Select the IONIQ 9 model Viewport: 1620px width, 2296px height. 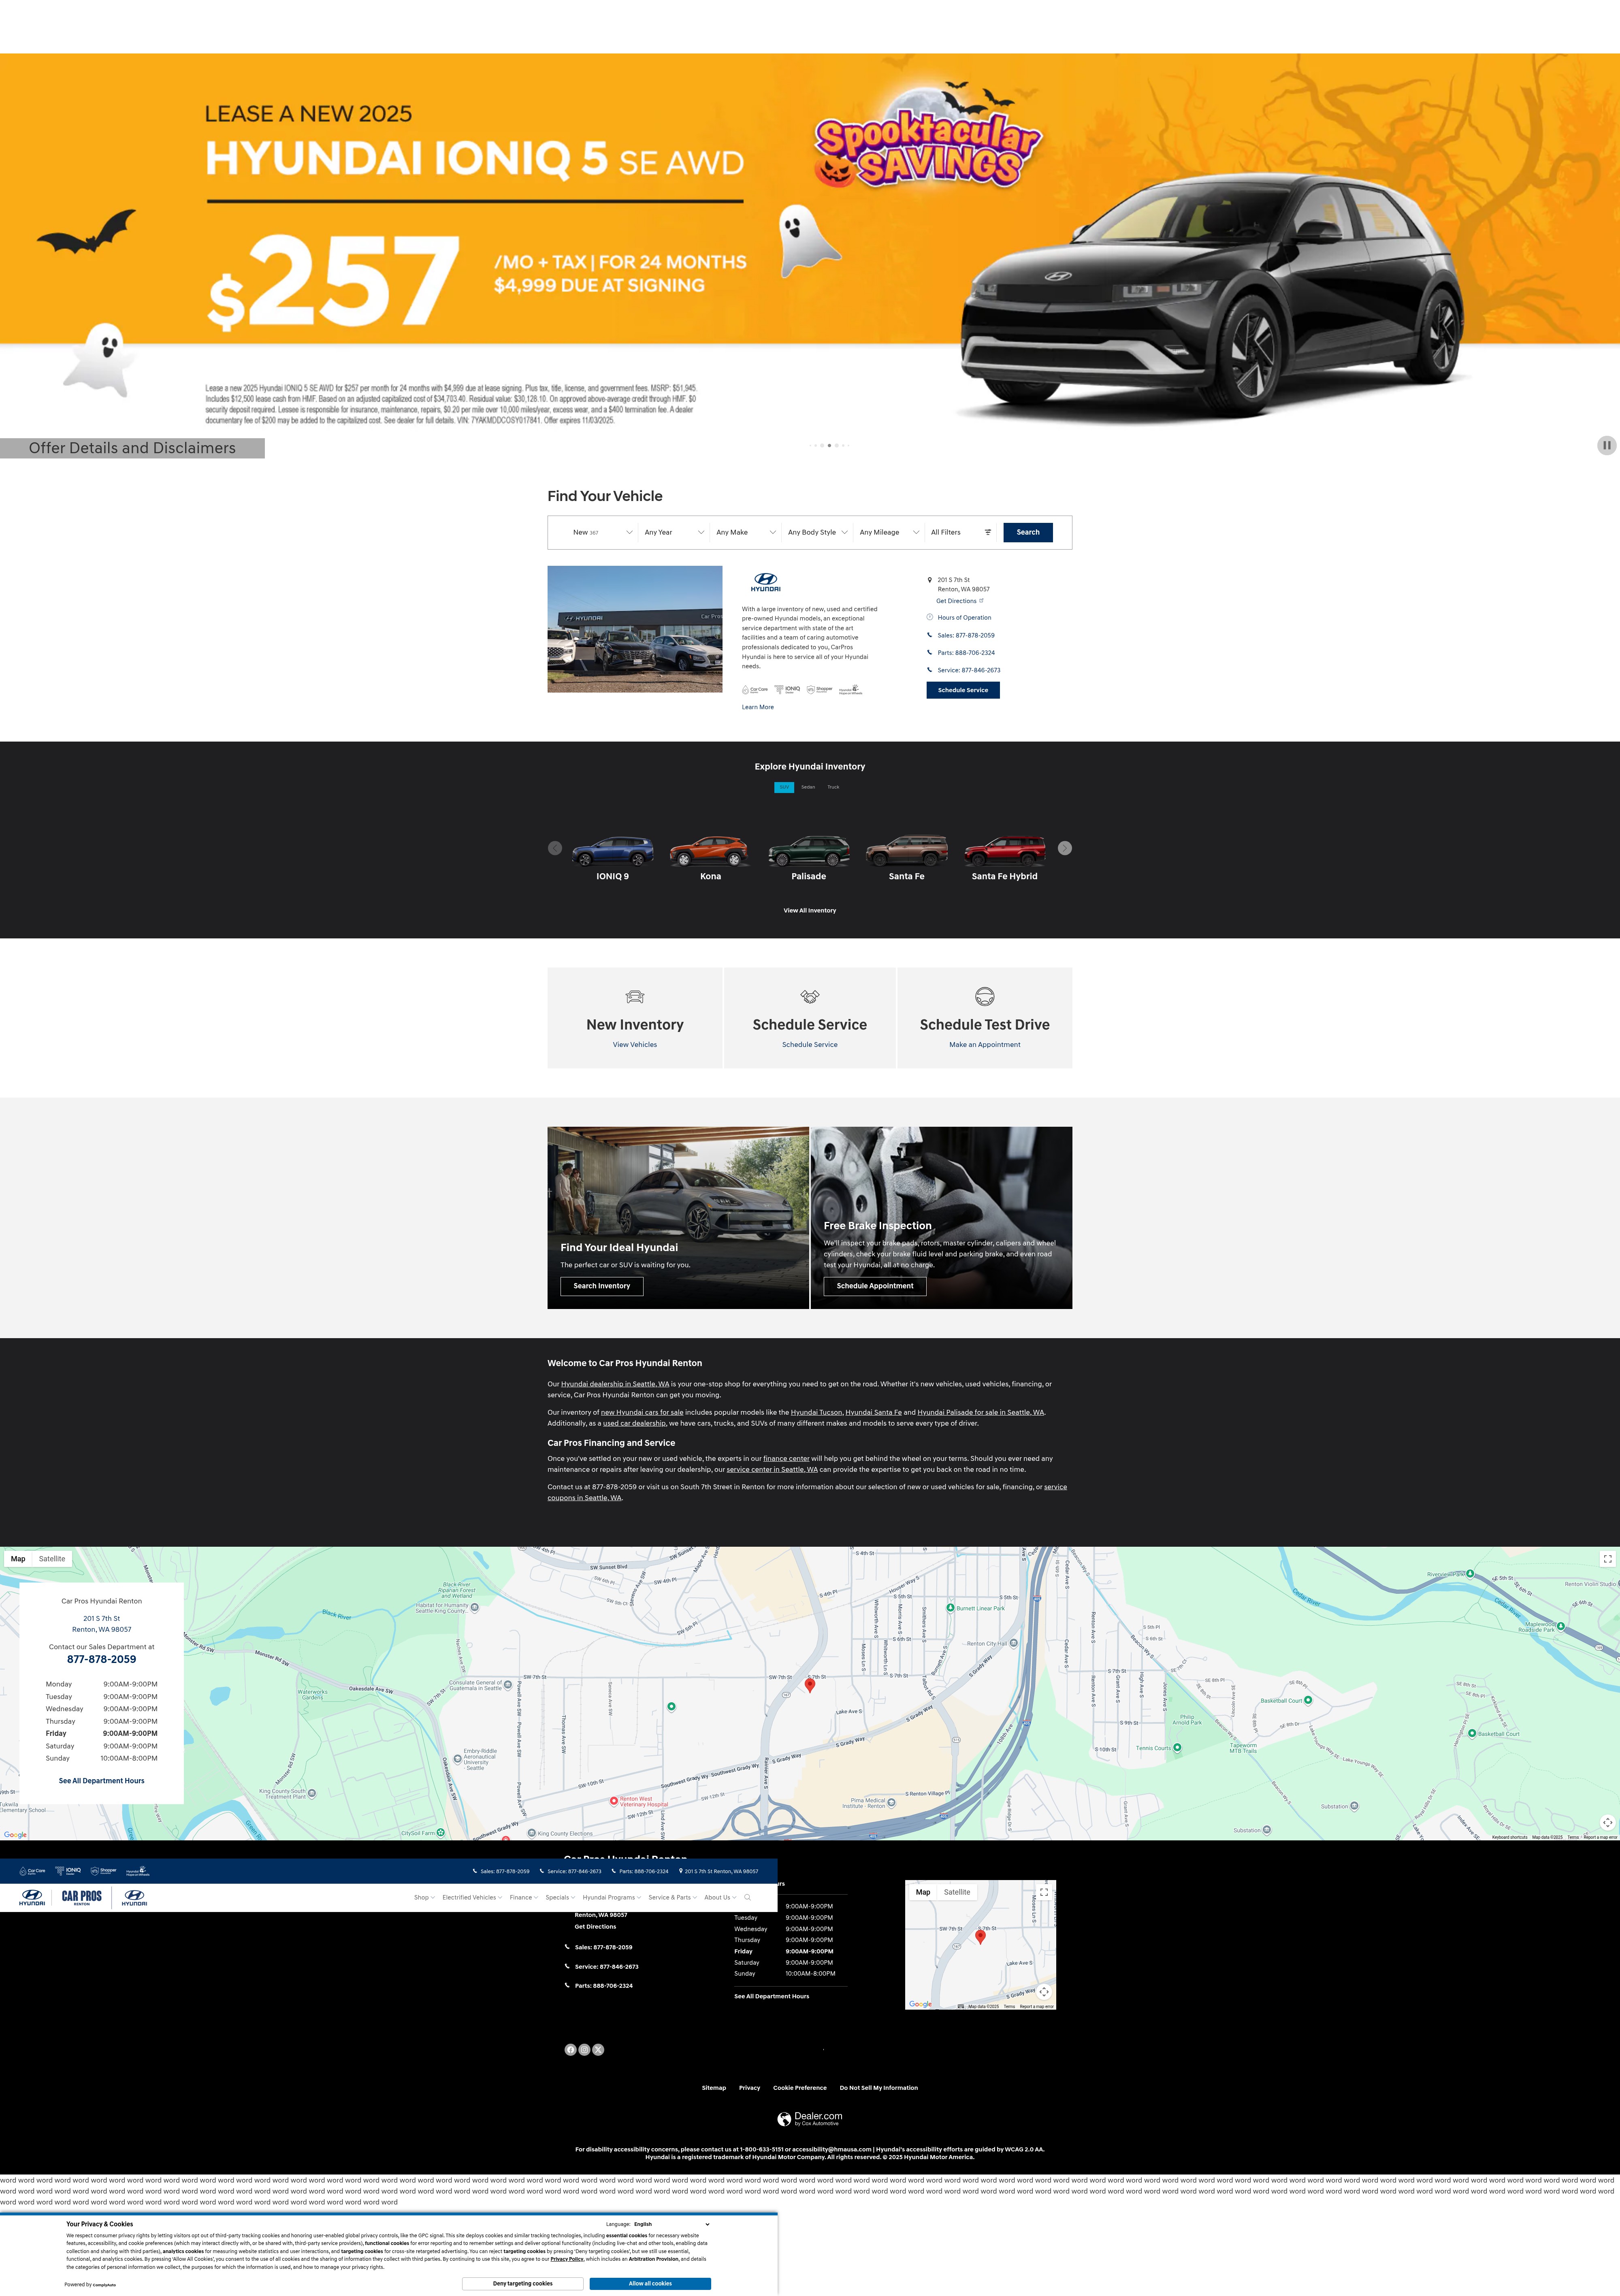613,858
